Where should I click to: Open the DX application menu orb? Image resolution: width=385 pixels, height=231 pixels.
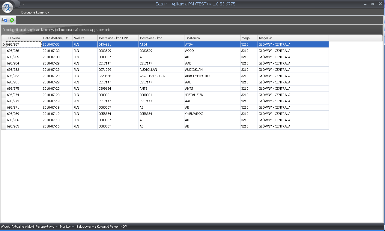[8, 7]
